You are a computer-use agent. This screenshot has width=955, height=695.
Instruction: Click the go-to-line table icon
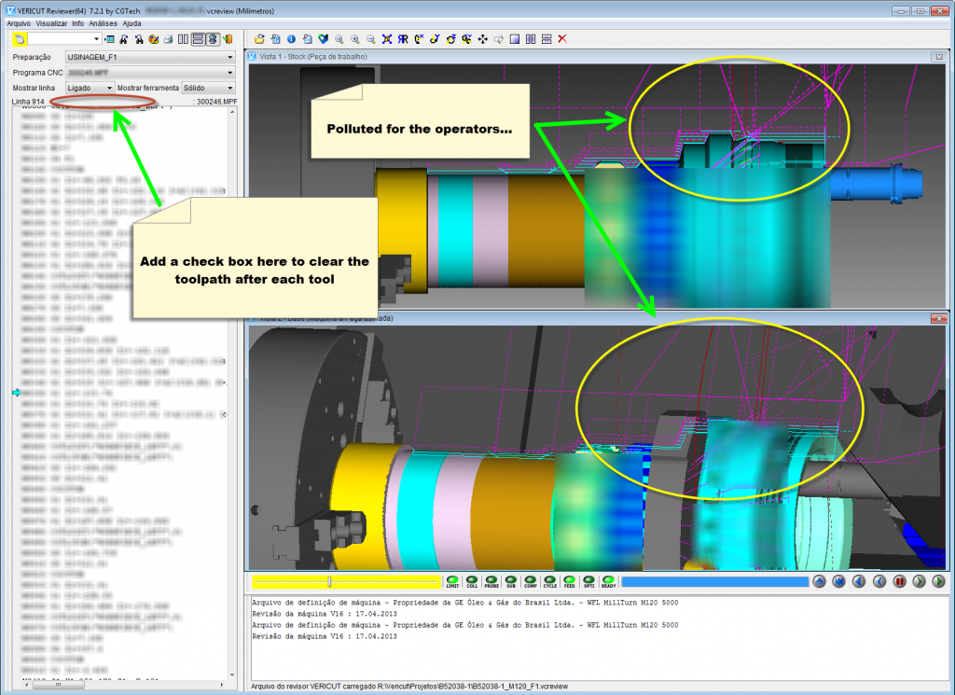click(110, 39)
